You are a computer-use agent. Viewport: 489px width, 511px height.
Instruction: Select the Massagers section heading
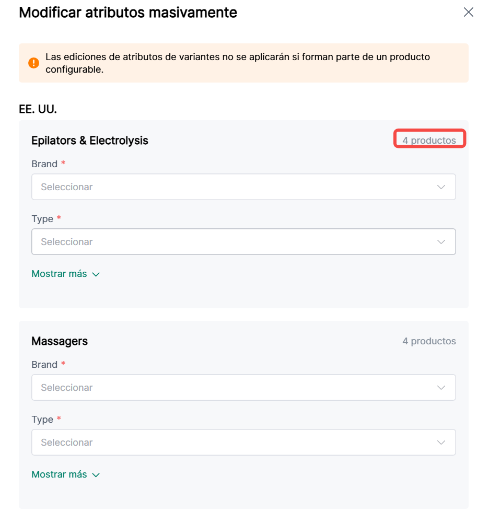tap(60, 341)
